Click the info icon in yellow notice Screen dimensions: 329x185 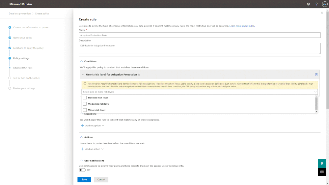(x=85, y=84)
